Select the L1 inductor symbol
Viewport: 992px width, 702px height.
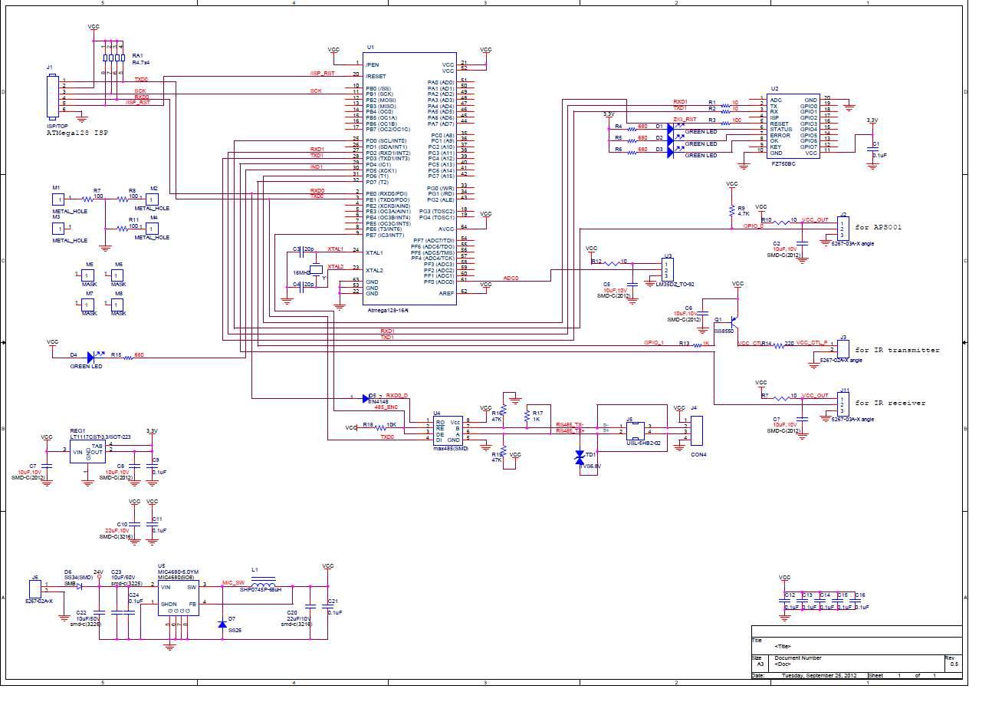click(264, 582)
